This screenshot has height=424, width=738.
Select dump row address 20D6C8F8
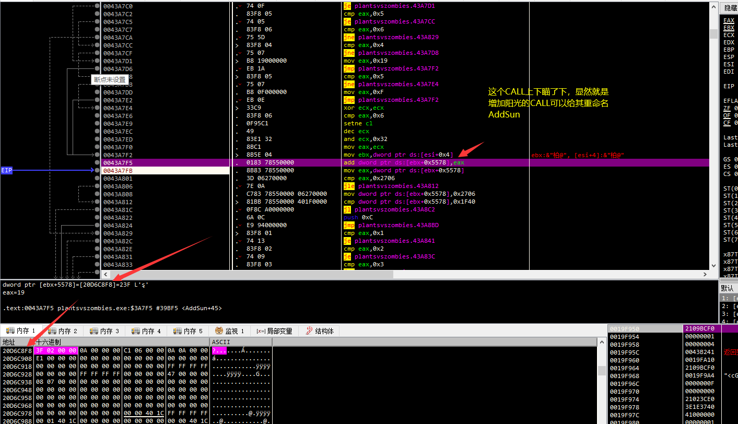[17, 351]
